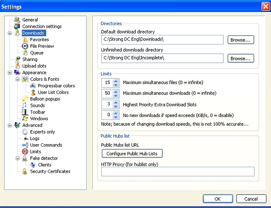Decrease Highest Priority Extra Download Slots
Image resolution: width=271 pixels, height=208 pixels.
pos(116,107)
